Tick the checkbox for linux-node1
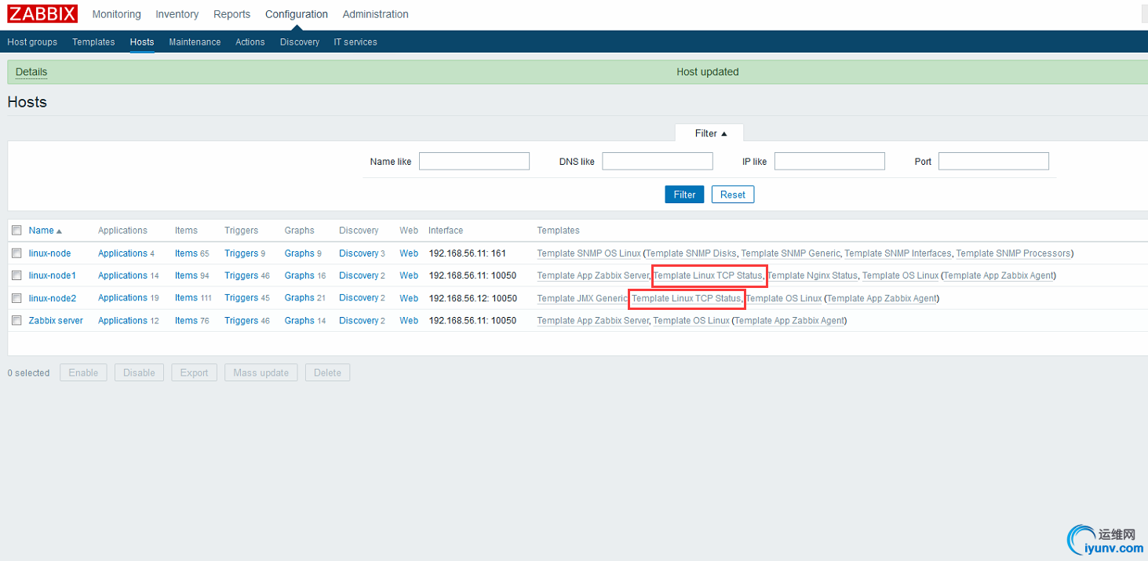 (16, 275)
